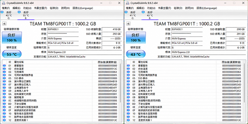Screen dimensions: 248x124
Task: Click status orb for attribute 12 in left window
Action: 4,120
